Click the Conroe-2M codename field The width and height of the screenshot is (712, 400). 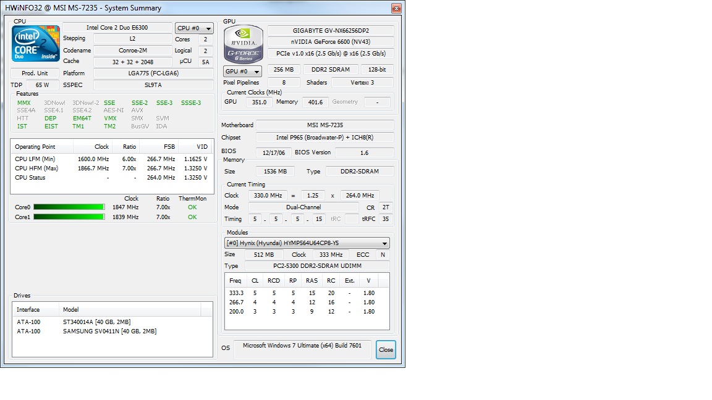pos(133,51)
